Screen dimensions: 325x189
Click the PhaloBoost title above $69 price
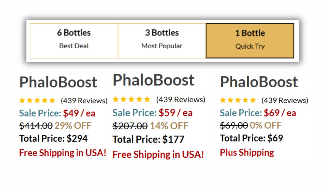pos(259,82)
